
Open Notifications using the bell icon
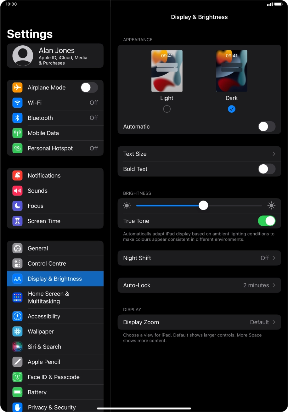pyautogui.click(x=17, y=175)
